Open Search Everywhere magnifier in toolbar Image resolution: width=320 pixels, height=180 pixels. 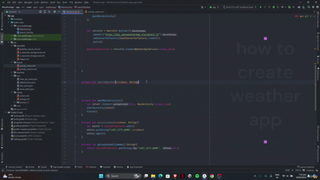[x=309, y=7]
